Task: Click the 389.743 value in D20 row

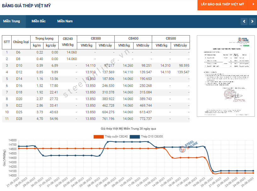Action: click(x=146, y=99)
